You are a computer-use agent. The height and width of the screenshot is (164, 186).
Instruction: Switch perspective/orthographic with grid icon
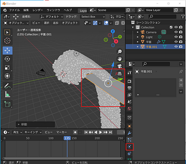click(120, 74)
